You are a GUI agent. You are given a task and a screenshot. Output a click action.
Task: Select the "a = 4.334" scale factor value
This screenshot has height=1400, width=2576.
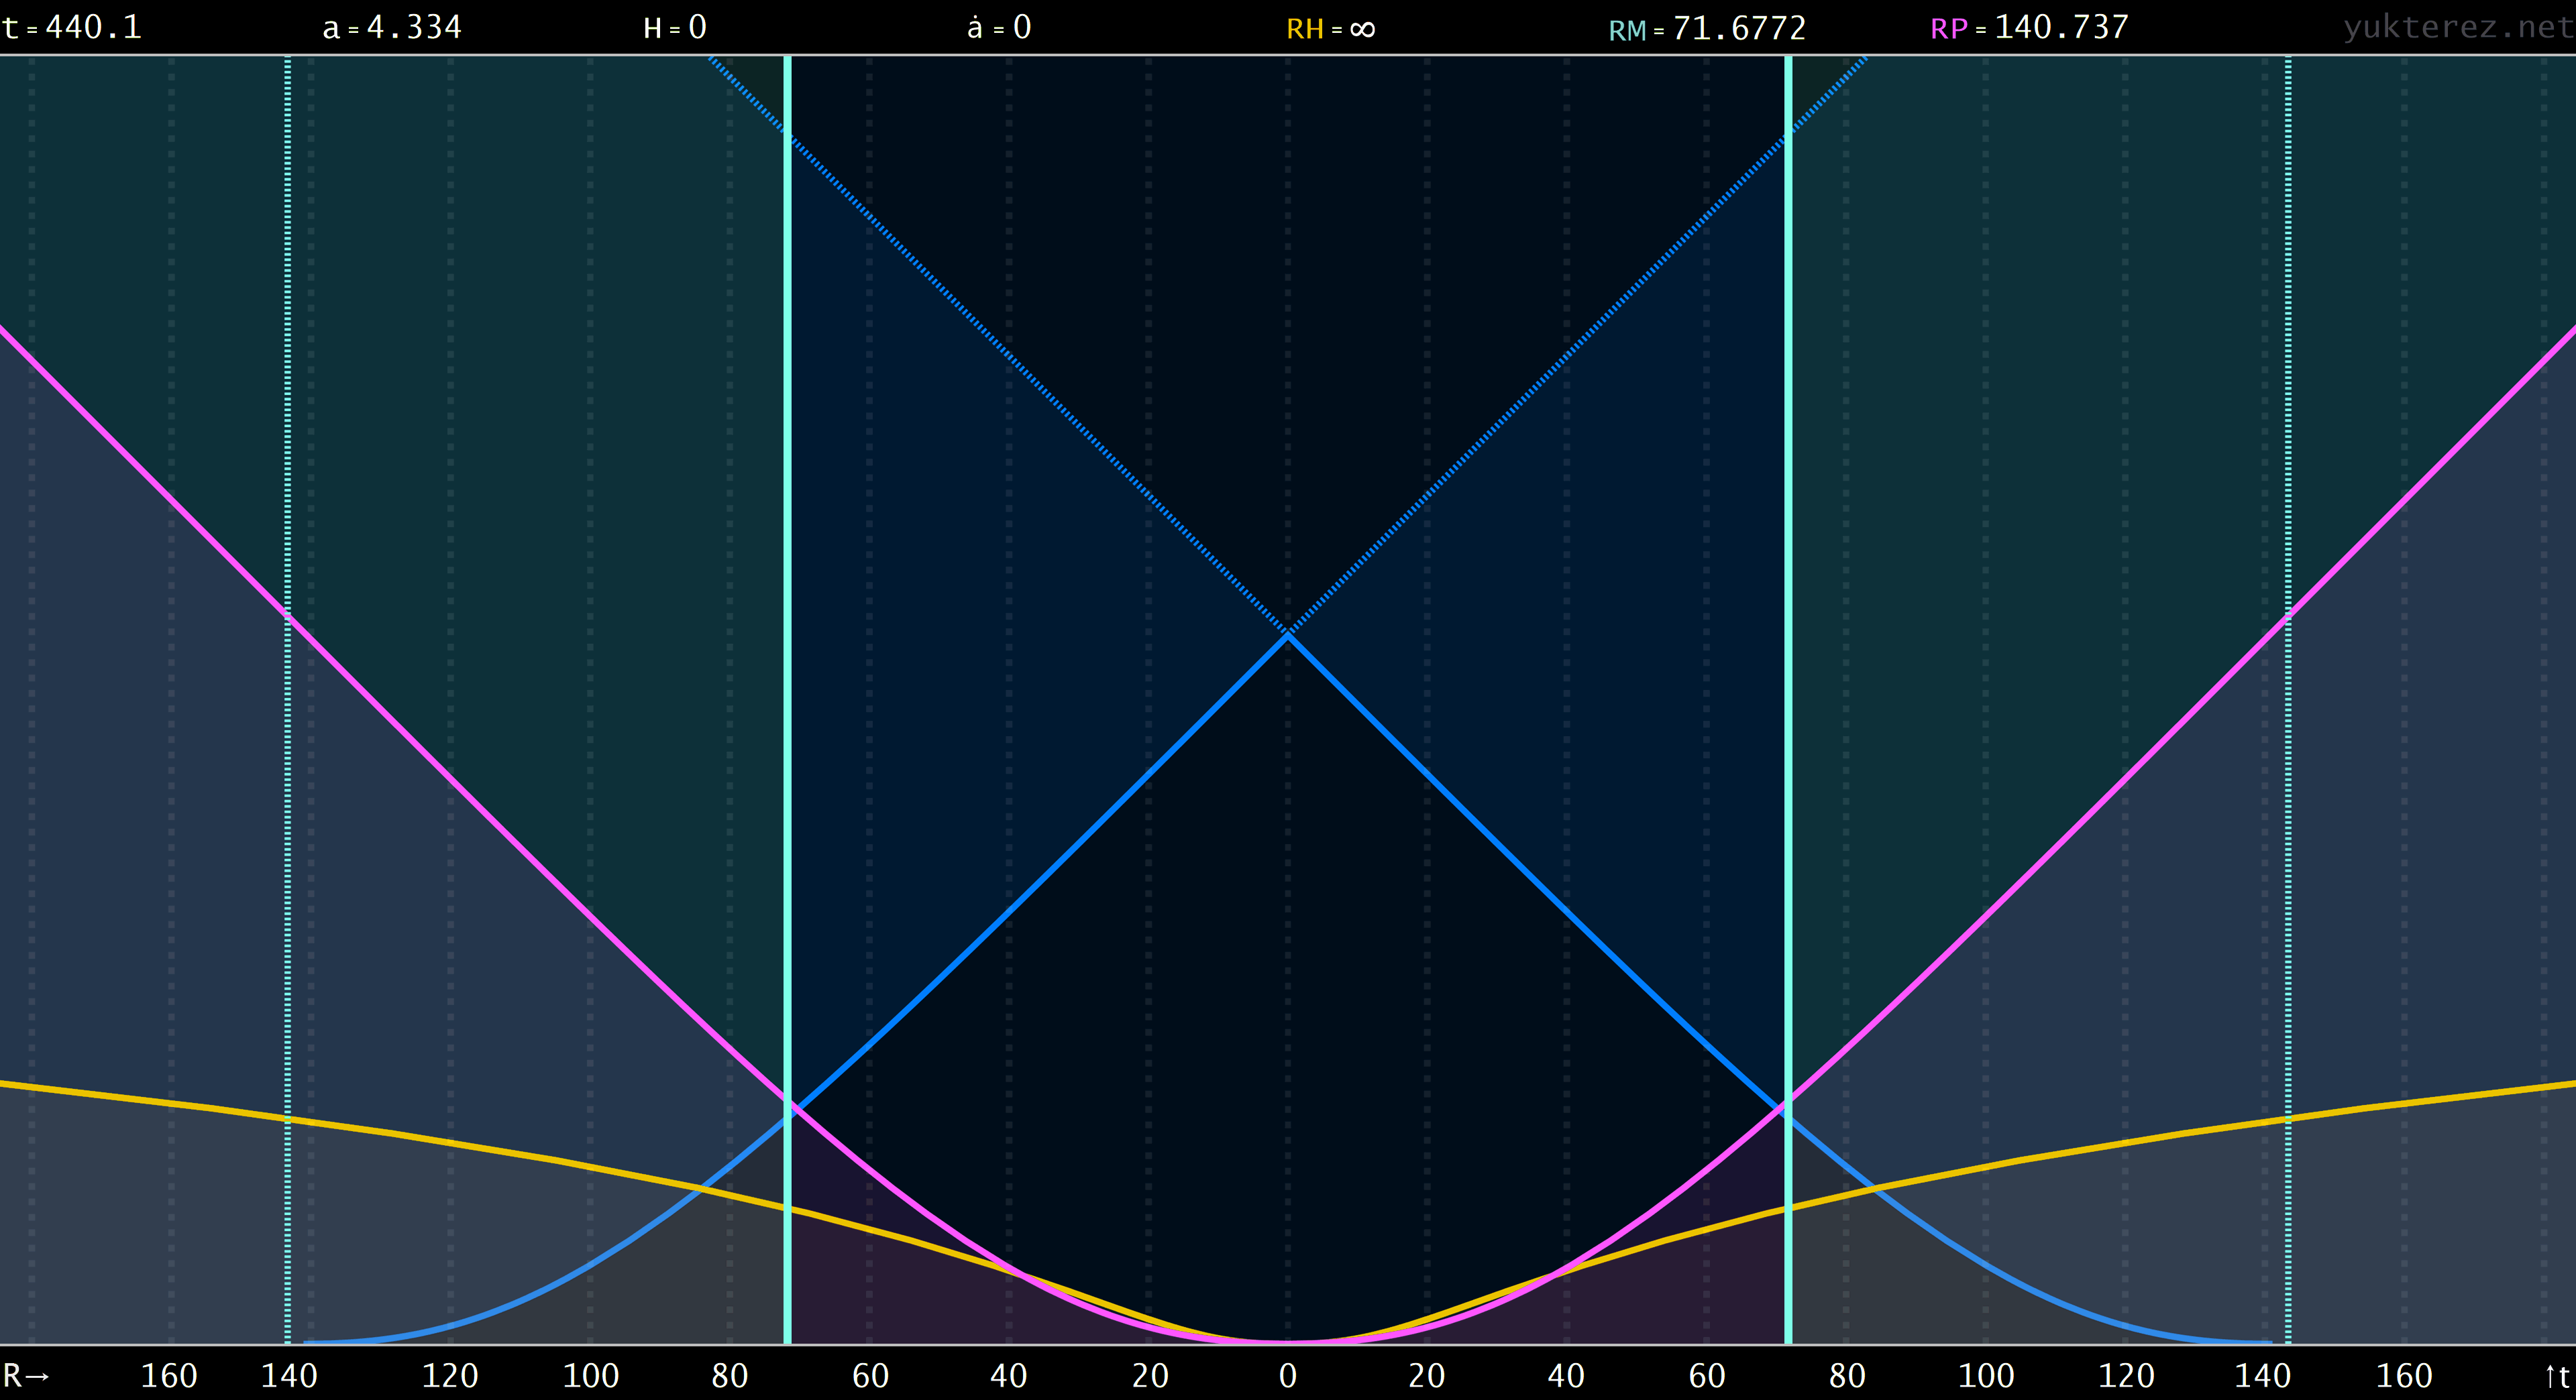[392, 28]
